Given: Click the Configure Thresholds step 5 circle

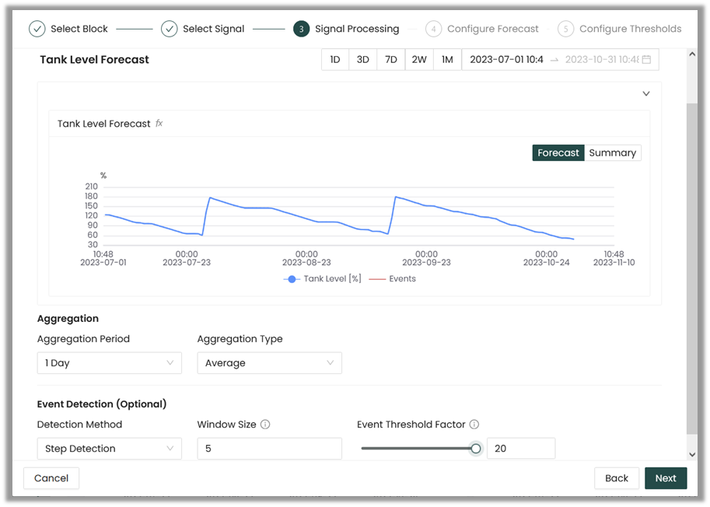Looking at the screenshot, I should pyautogui.click(x=566, y=29).
